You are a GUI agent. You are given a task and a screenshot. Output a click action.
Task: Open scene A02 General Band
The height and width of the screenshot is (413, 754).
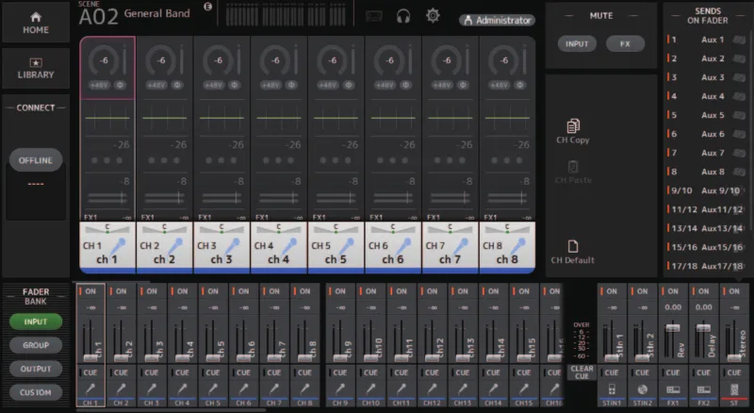click(135, 14)
